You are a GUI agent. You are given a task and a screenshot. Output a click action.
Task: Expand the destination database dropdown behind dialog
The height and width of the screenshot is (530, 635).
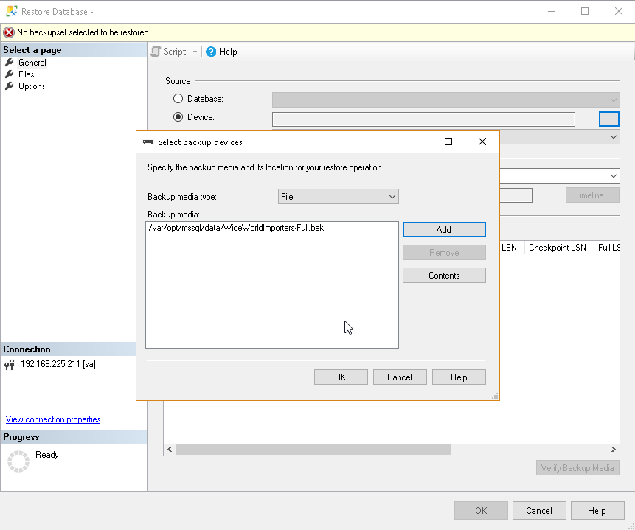click(x=614, y=176)
